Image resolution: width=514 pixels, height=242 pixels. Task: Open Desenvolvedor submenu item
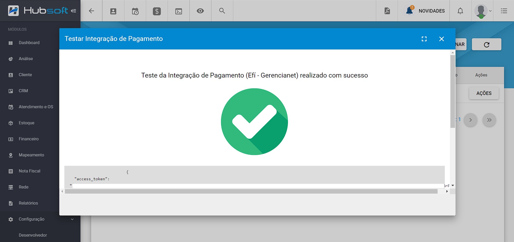[x=33, y=235]
